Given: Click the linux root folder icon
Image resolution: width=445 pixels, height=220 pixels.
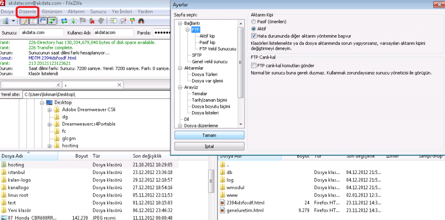Looking at the screenshot, I should click(3, 195).
